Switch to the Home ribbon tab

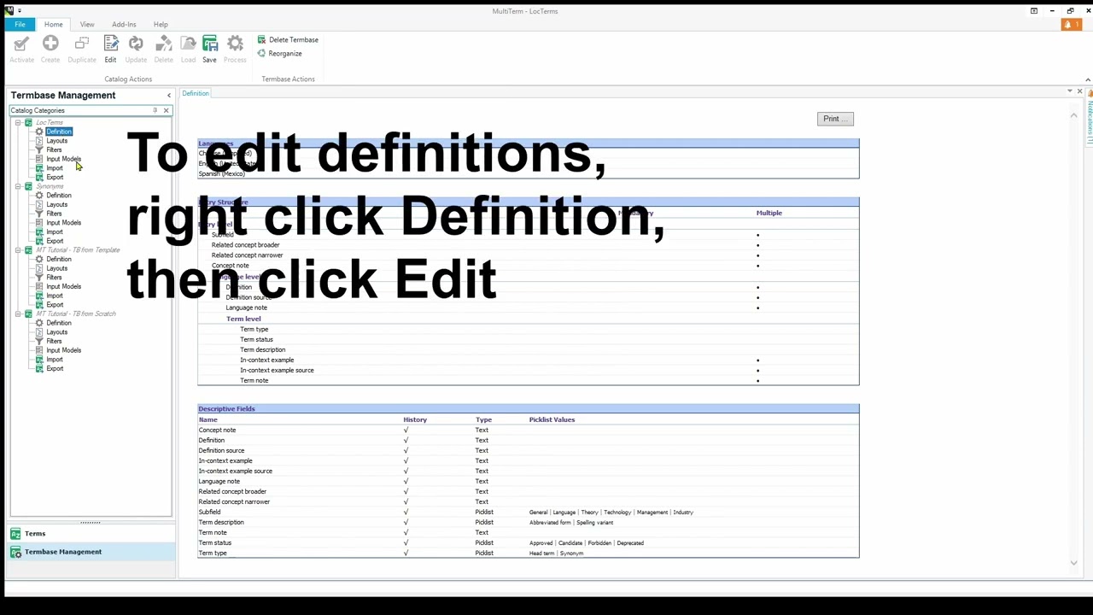(x=53, y=24)
